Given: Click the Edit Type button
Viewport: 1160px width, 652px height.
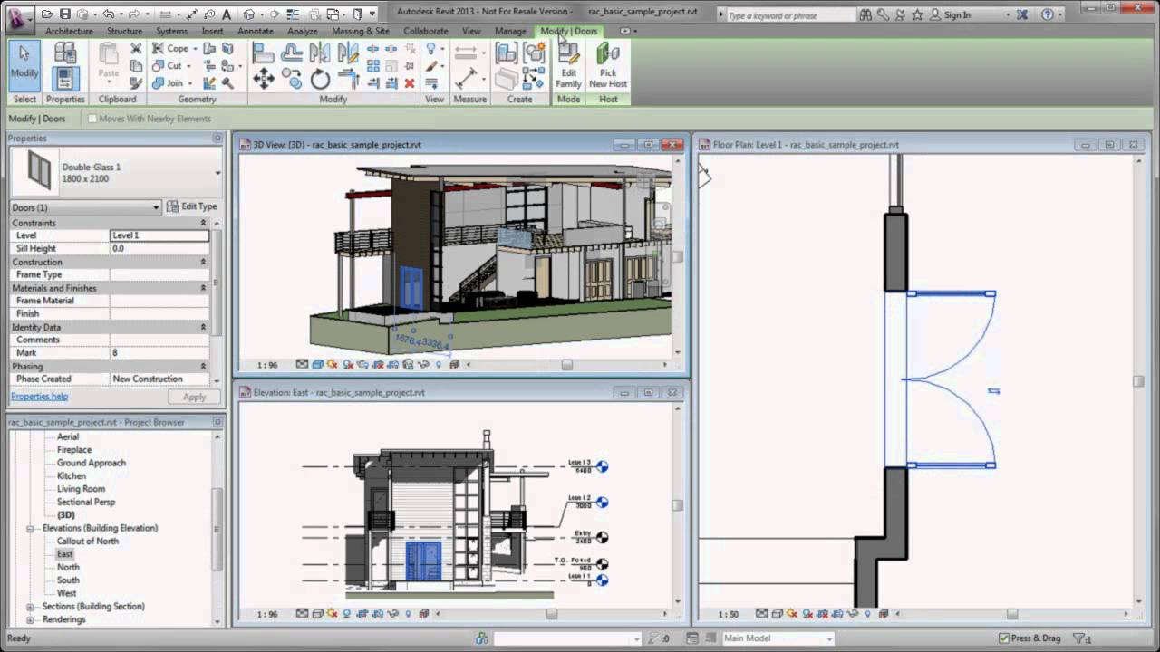Looking at the screenshot, I should [192, 206].
